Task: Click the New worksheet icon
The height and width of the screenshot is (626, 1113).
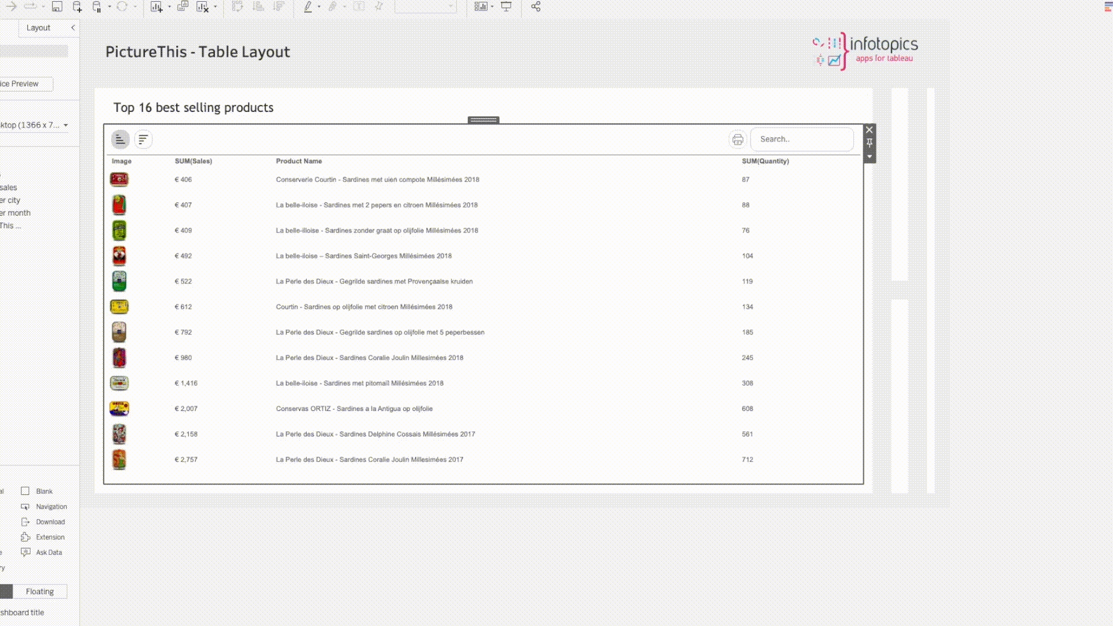Action: 156,7
